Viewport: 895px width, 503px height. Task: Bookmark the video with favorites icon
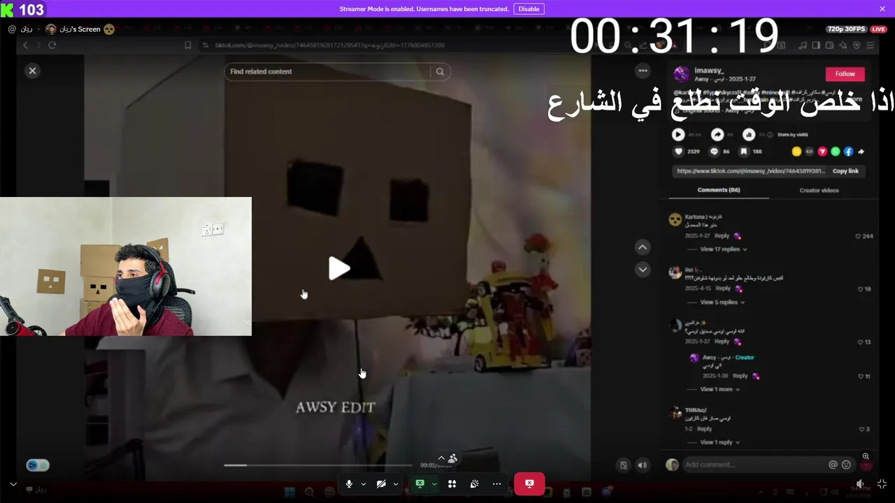coord(744,151)
